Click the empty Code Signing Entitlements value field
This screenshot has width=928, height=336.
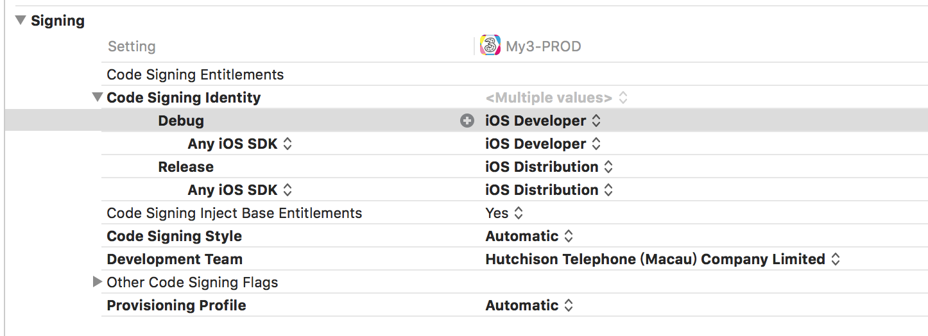(703, 74)
